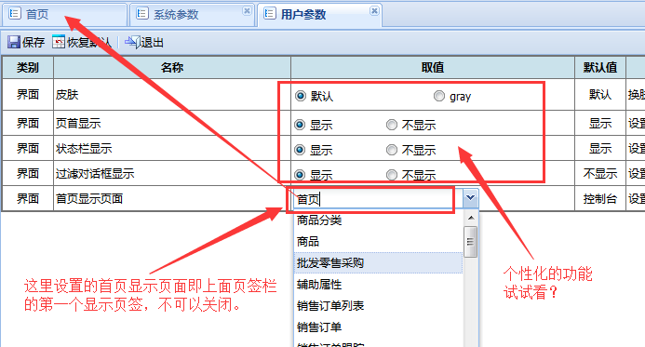Select 显示 for 页首显示
Image resolution: width=645 pixels, height=347 pixels.
point(300,125)
